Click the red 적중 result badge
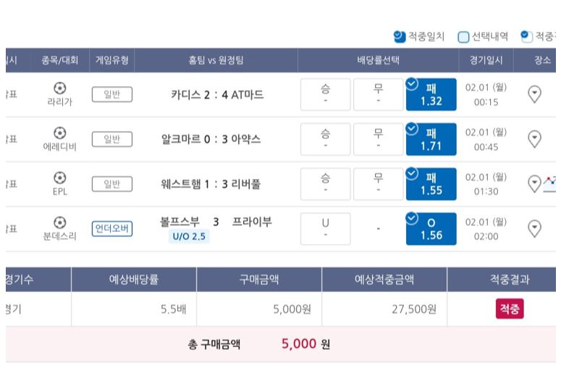The image size is (561, 392). 510,309
